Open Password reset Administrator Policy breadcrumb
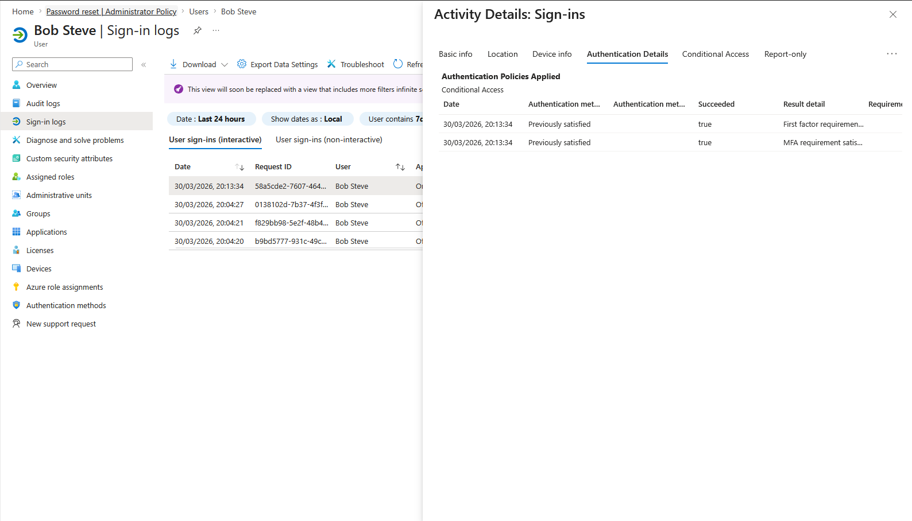Viewport: 912px width, 521px height. [x=111, y=12]
